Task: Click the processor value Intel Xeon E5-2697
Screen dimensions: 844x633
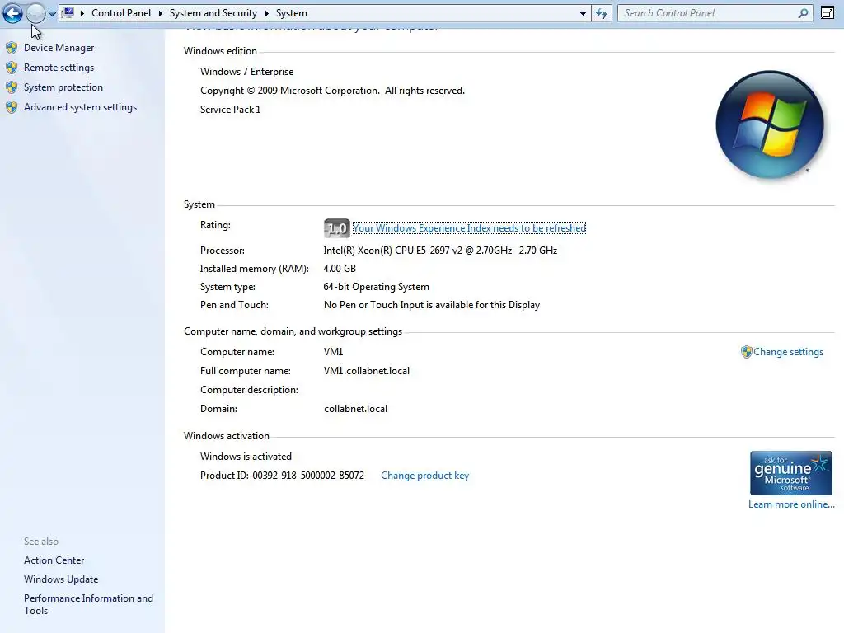Action: click(x=440, y=251)
